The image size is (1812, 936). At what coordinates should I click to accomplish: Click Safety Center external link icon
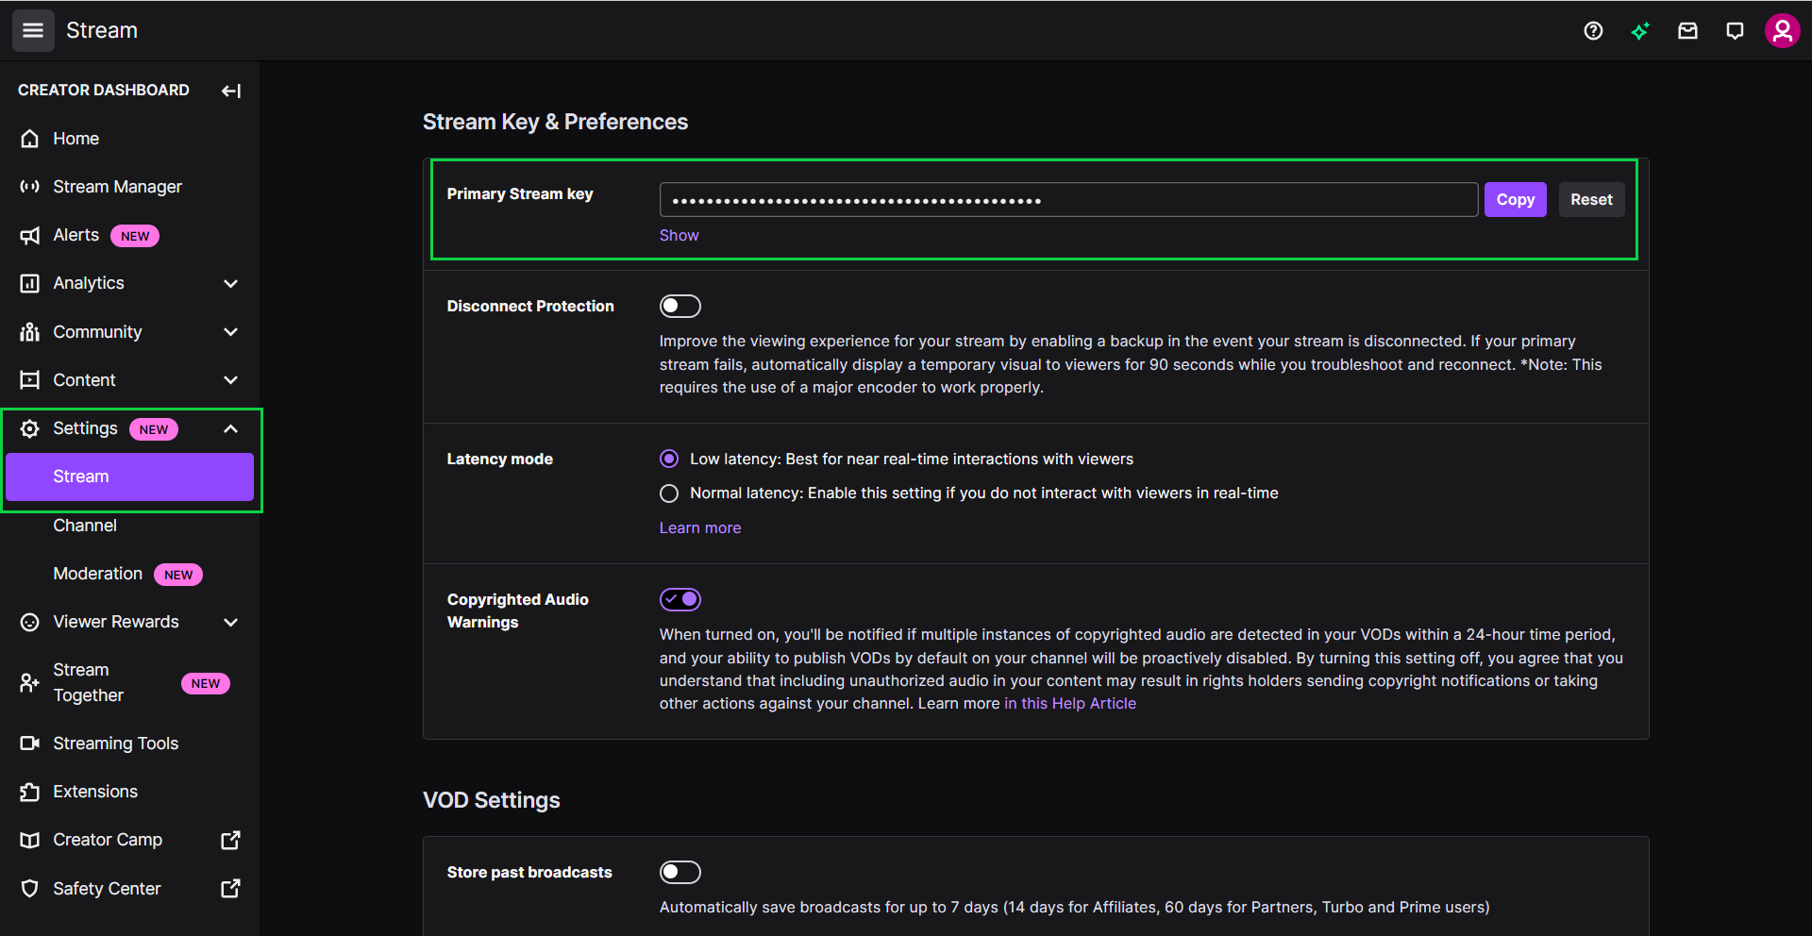230,888
